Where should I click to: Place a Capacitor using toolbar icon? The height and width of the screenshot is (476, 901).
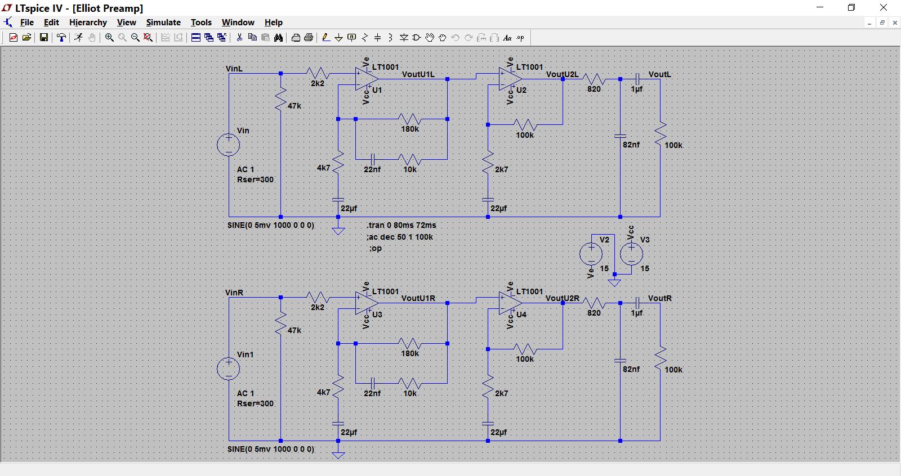378,38
